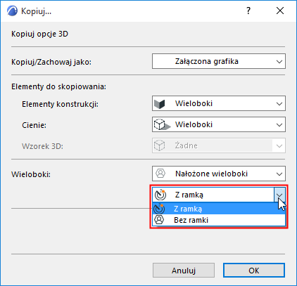Click the overlaid polygons icon beside Nałożone wieloboki
Screen dimensions: 297x286
[x=160, y=174]
